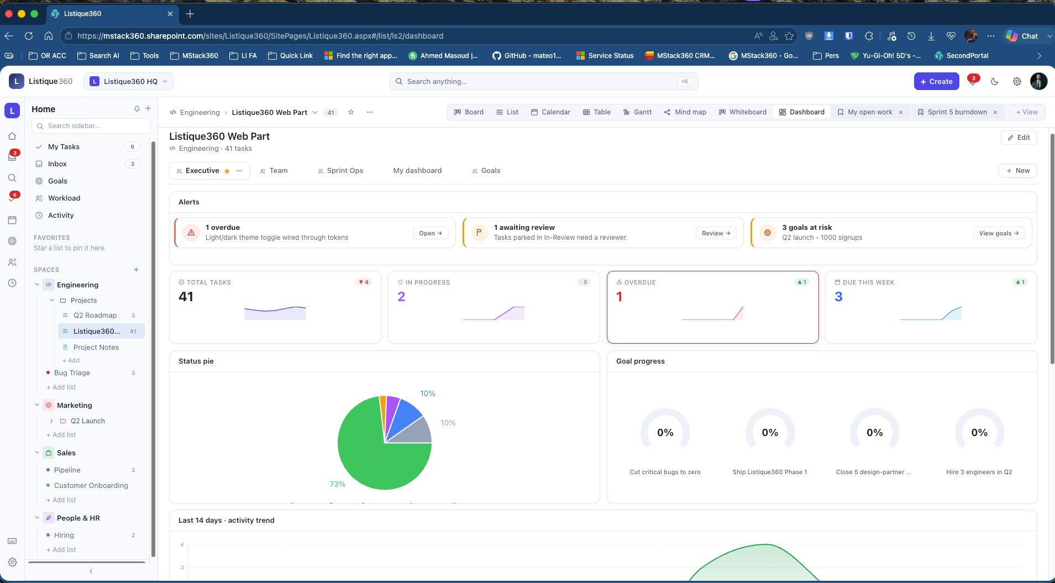Viewport: 1055px width, 583px height.
Task: Open the Project Notes document
Action: 96,348
